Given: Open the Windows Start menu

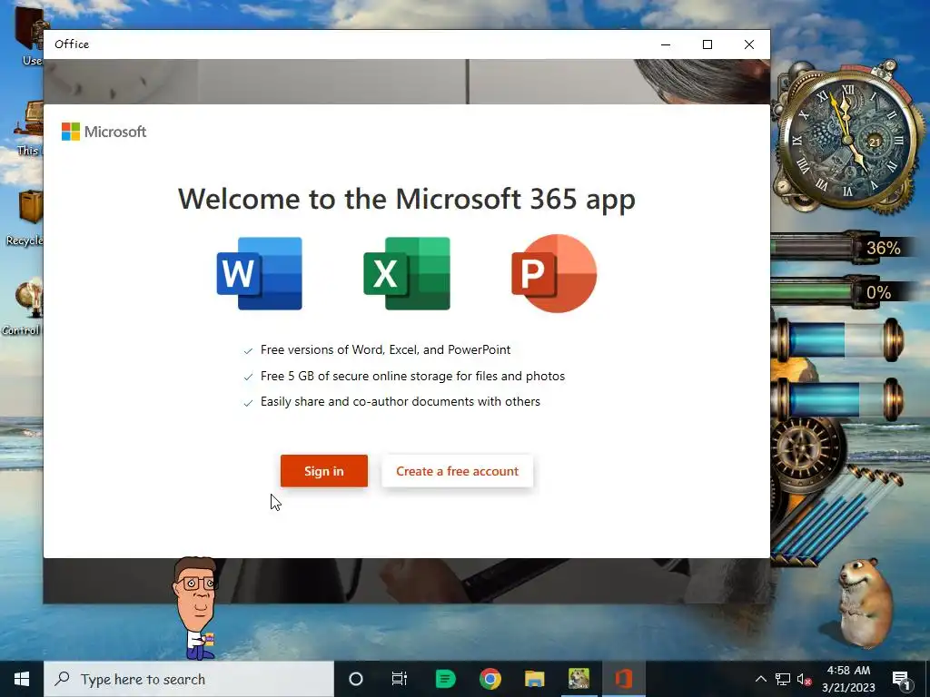Looking at the screenshot, I should tap(22, 679).
